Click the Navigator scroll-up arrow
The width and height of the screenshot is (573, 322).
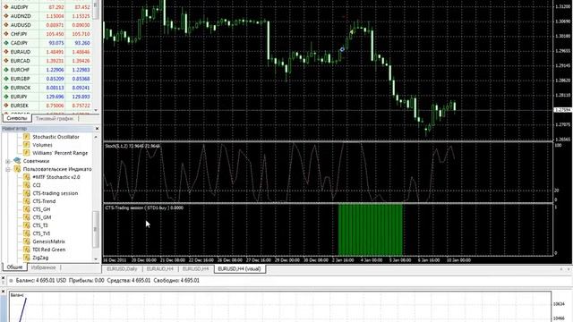pyautogui.click(x=96, y=137)
